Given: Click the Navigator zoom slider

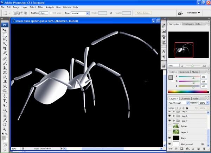Looking at the screenshot, I should point(192,66).
